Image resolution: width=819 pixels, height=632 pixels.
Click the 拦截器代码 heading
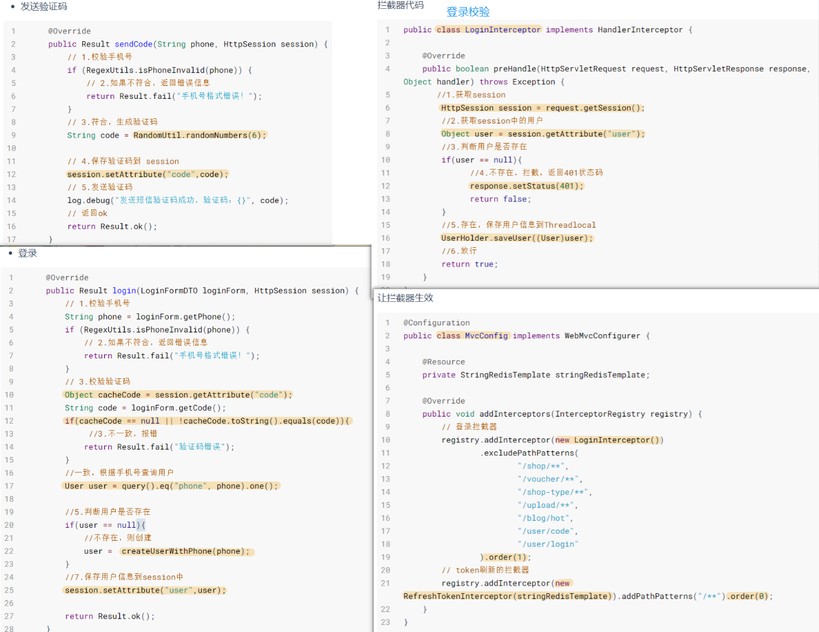pos(400,5)
